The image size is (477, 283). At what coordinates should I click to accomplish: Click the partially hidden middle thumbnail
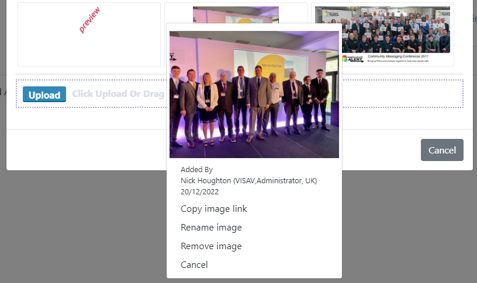(236, 14)
